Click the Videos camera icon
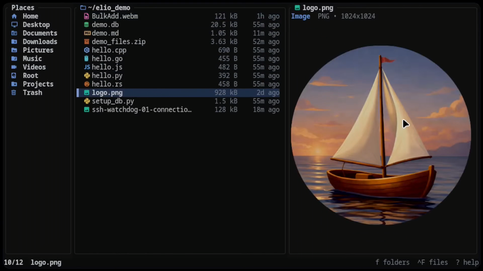Screen dimensions: 483x271 pyautogui.click(x=14, y=67)
